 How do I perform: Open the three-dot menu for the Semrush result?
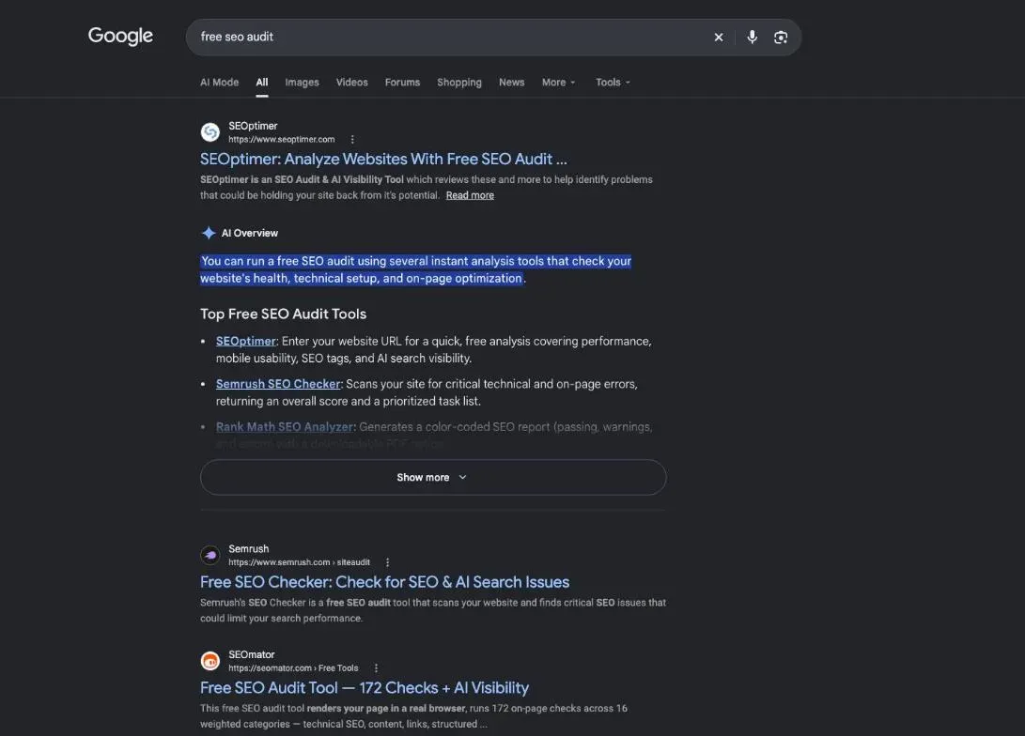388,562
